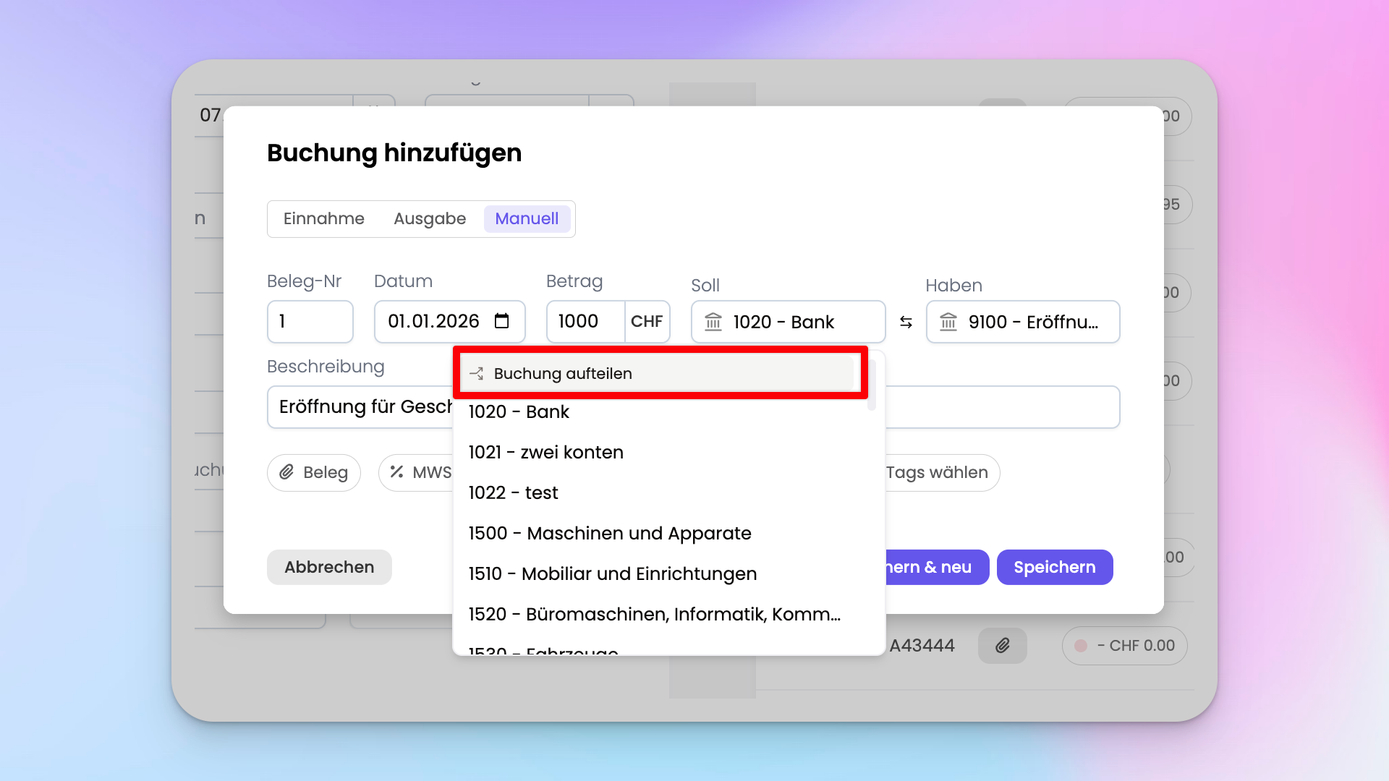Click the bank icon in the Soll field
The height and width of the screenshot is (781, 1389).
pos(713,322)
